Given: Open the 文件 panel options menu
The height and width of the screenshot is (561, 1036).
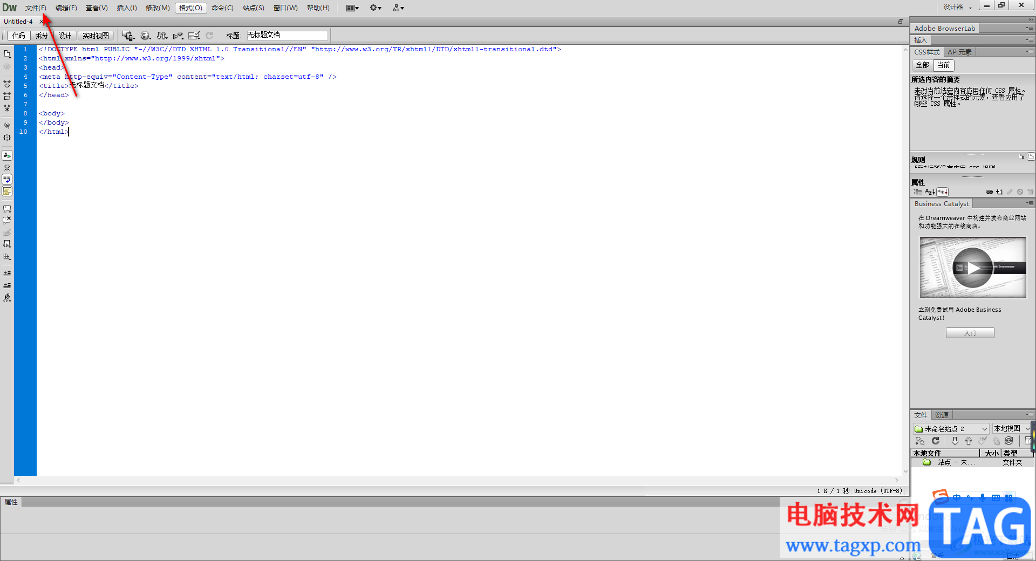Looking at the screenshot, I should pyautogui.click(x=1030, y=415).
